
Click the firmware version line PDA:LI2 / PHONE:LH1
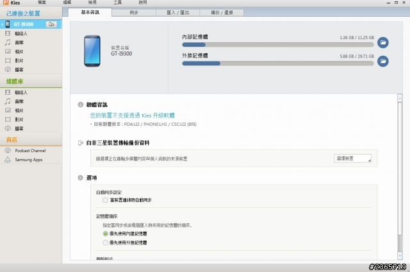point(145,124)
